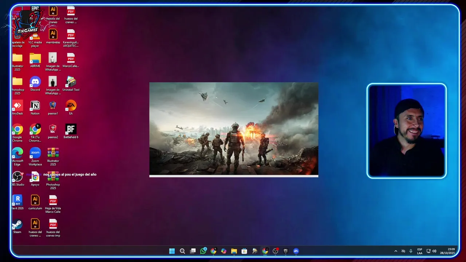Open the peeroo2 desktop file

tap(53, 131)
